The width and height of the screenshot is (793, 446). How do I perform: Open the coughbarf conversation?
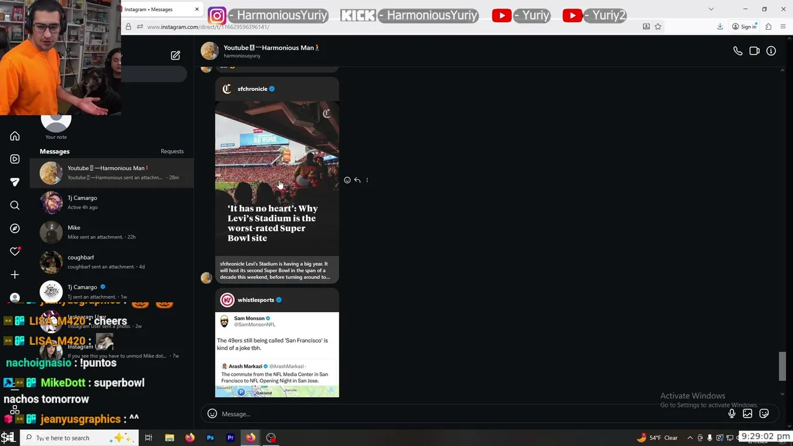pos(112,262)
